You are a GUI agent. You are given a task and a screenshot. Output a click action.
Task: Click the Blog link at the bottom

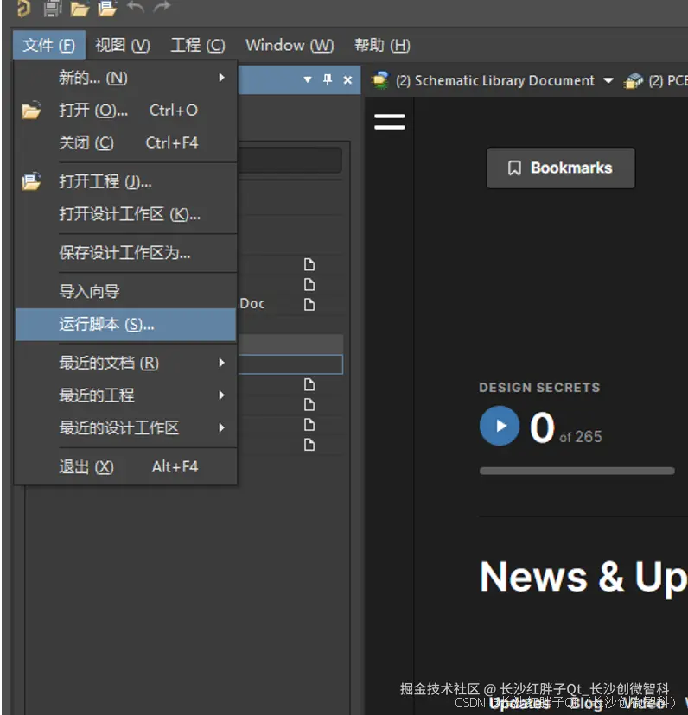[586, 703]
